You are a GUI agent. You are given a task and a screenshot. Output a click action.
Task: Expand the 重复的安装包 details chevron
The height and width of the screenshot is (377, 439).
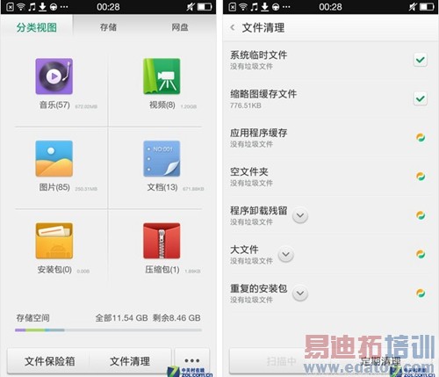click(300, 294)
